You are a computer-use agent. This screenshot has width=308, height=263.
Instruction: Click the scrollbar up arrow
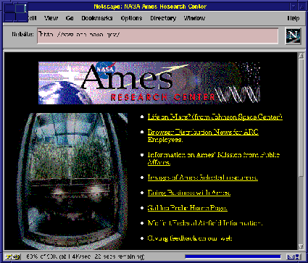click(301, 56)
